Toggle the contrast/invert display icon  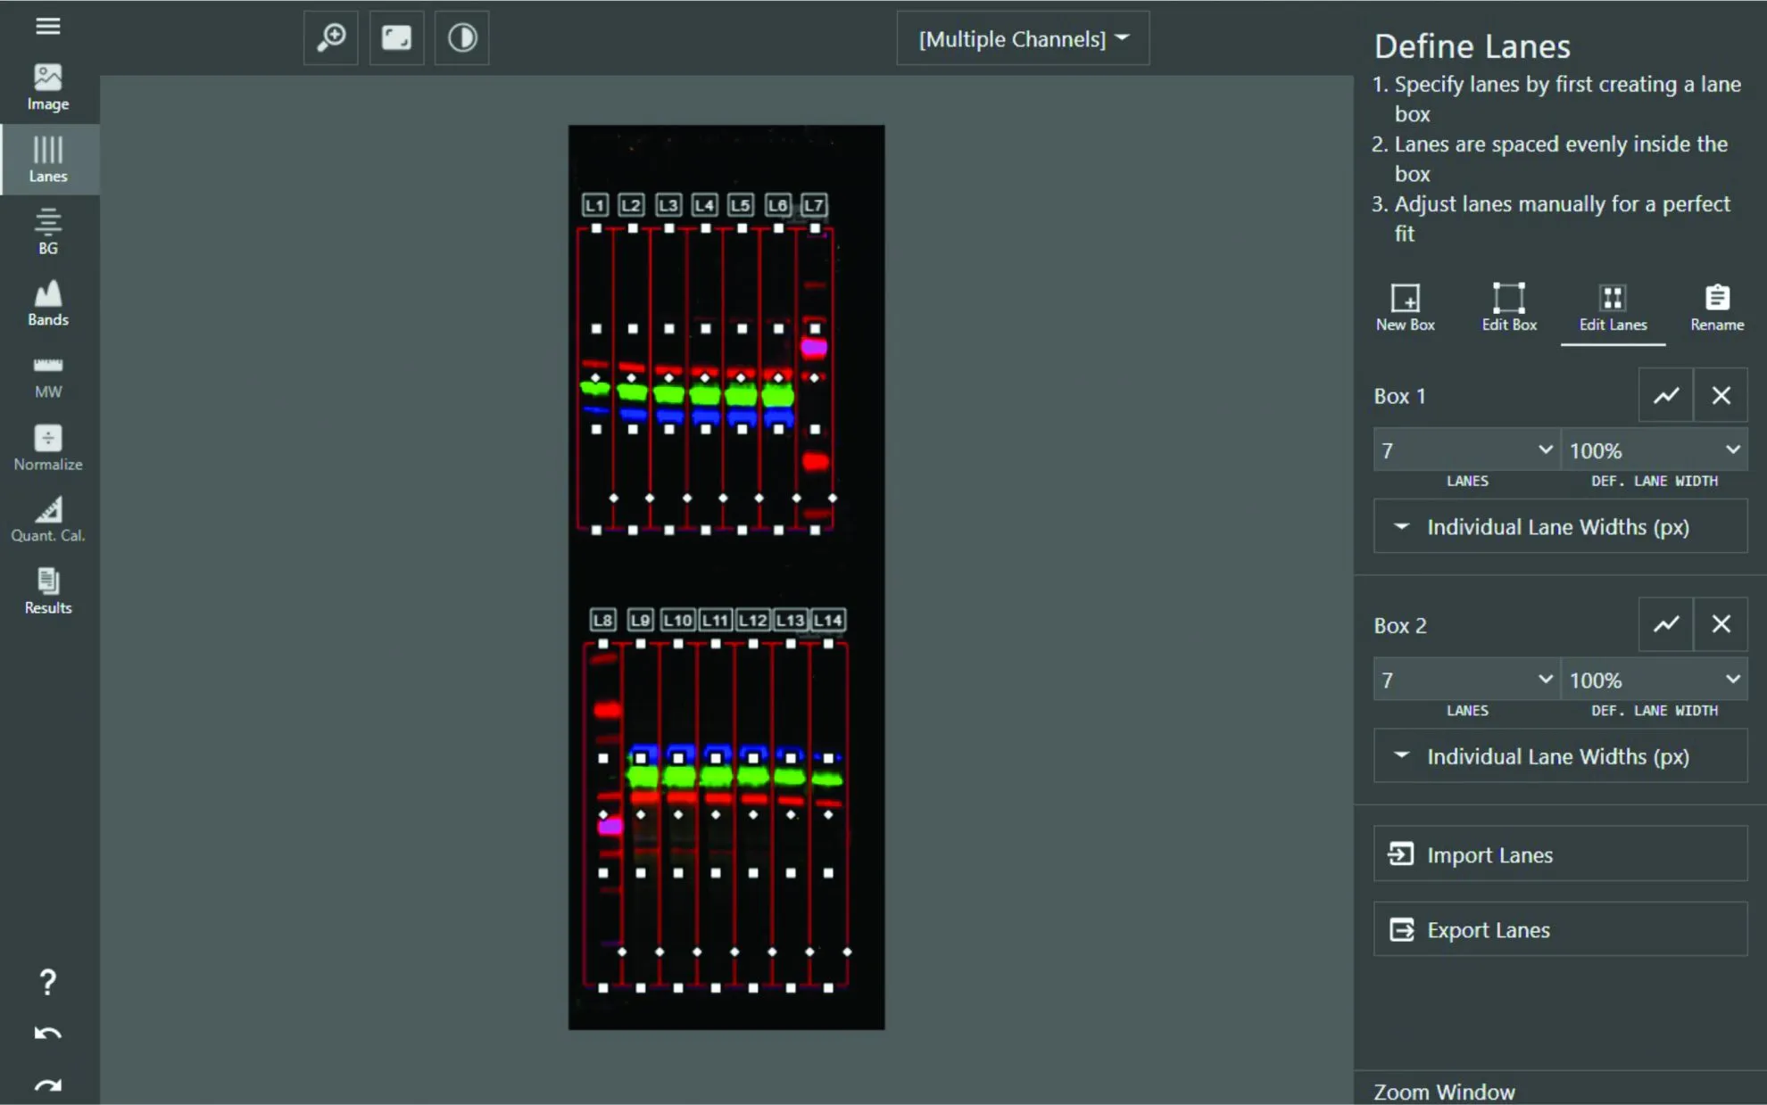pos(461,38)
